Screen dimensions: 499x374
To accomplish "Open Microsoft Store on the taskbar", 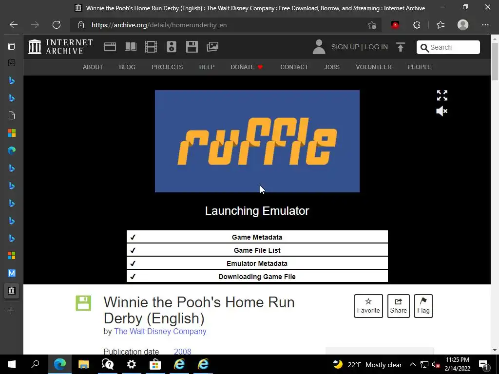I will [x=155, y=364].
